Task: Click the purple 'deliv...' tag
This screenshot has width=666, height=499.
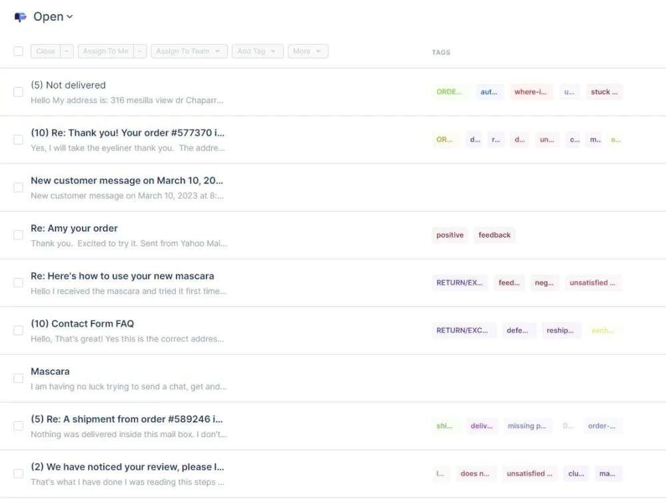Action: (482, 426)
